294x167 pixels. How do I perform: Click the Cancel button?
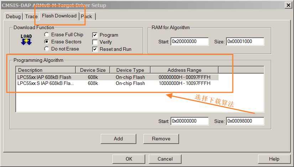point(165,159)
